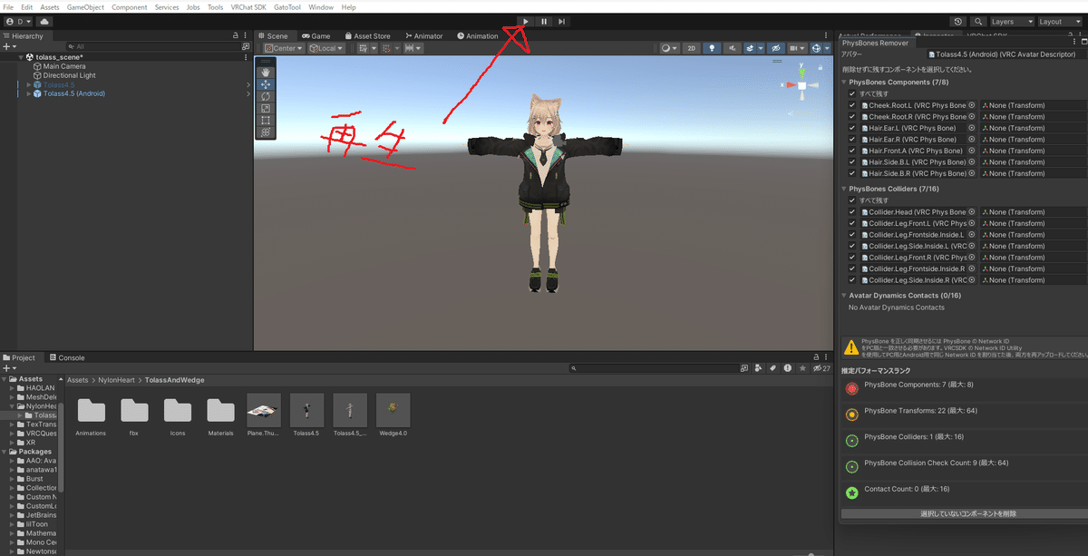
Task: Select Directional Light in Hierarchy
Action: coord(69,75)
